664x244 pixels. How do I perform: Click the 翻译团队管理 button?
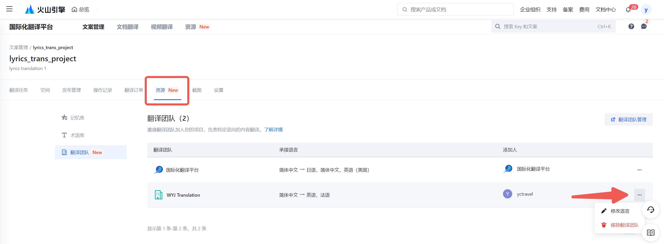click(628, 119)
